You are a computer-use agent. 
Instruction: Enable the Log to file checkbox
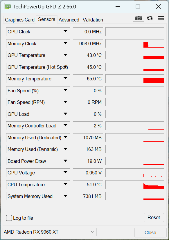[9, 218]
